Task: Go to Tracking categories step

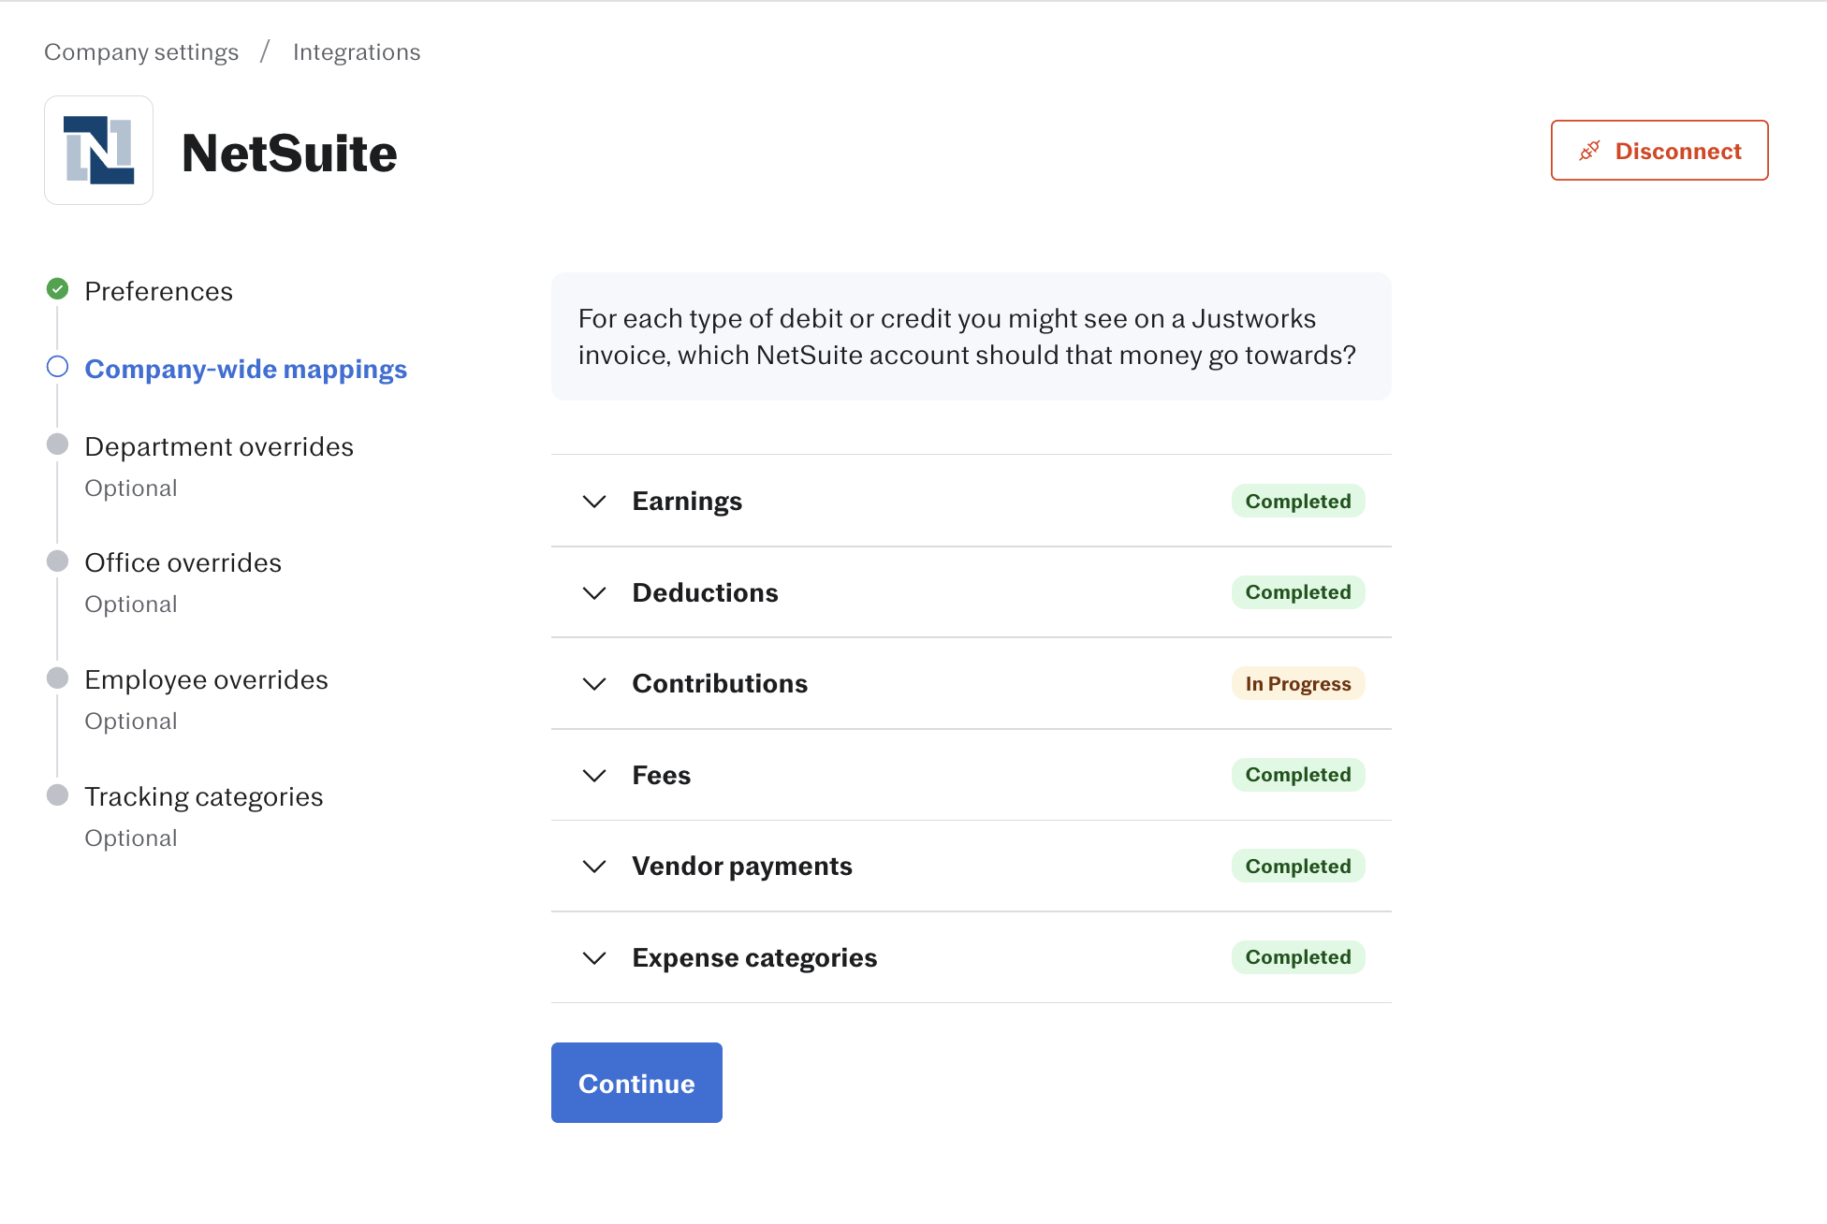Action: 203,796
